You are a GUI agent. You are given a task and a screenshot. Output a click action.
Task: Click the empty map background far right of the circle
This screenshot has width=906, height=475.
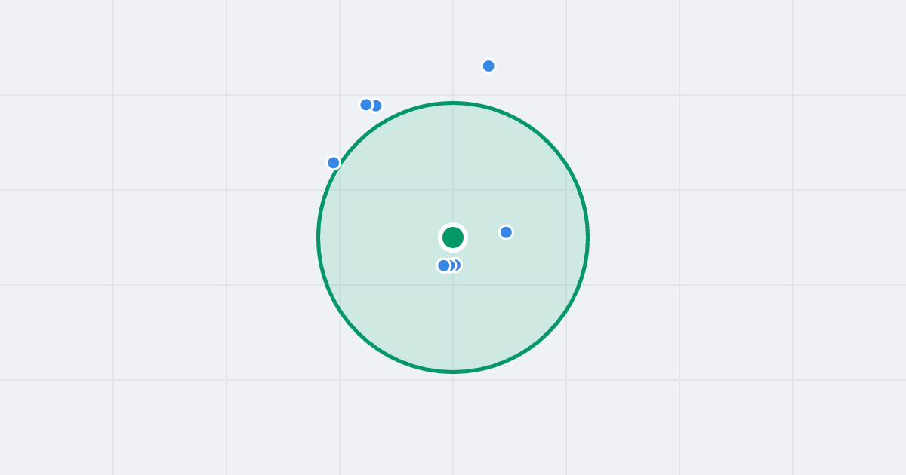(x=755, y=237)
